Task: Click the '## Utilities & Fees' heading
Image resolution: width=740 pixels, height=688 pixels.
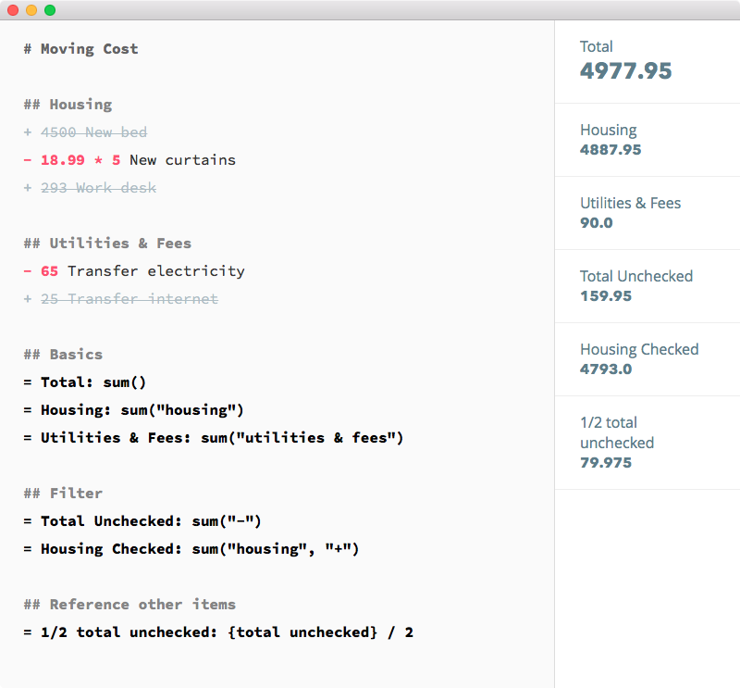Action: [107, 244]
